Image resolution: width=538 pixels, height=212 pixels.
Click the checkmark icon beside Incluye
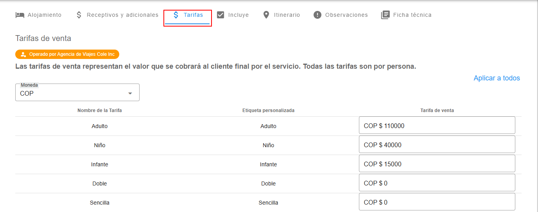click(x=221, y=15)
